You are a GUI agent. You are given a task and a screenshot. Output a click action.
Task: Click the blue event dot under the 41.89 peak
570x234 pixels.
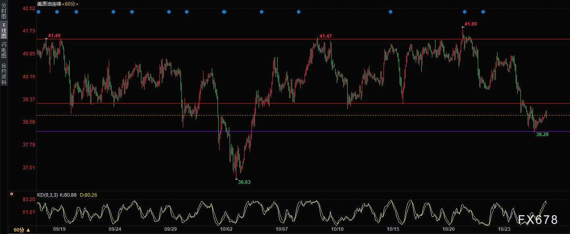pyautogui.click(x=464, y=12)
